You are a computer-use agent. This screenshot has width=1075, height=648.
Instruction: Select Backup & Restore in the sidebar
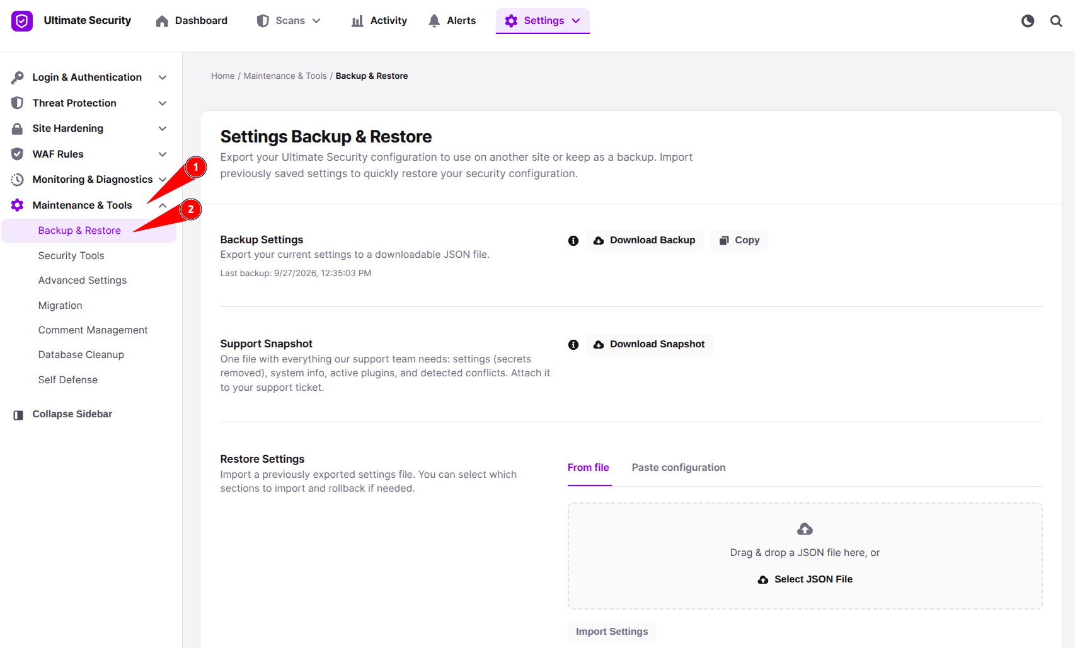[x=89, y=231]
